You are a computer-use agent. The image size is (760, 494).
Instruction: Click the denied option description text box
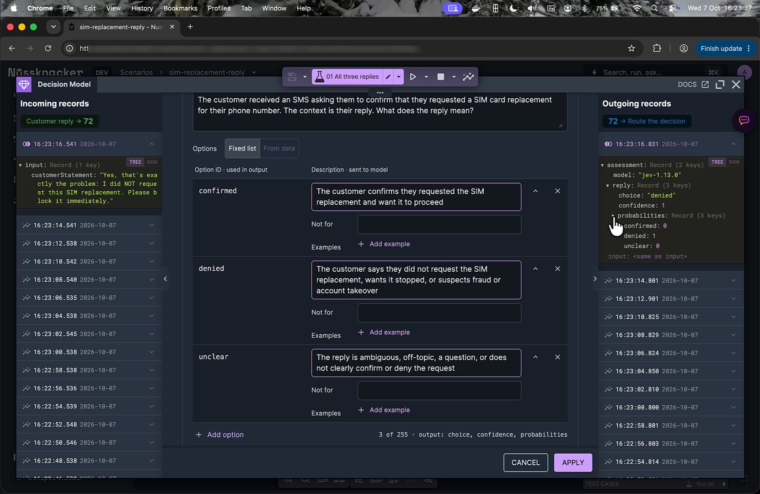(416, 280)
